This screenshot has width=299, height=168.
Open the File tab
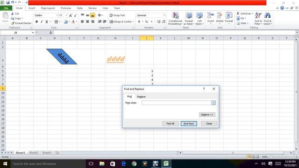(6, 8)
